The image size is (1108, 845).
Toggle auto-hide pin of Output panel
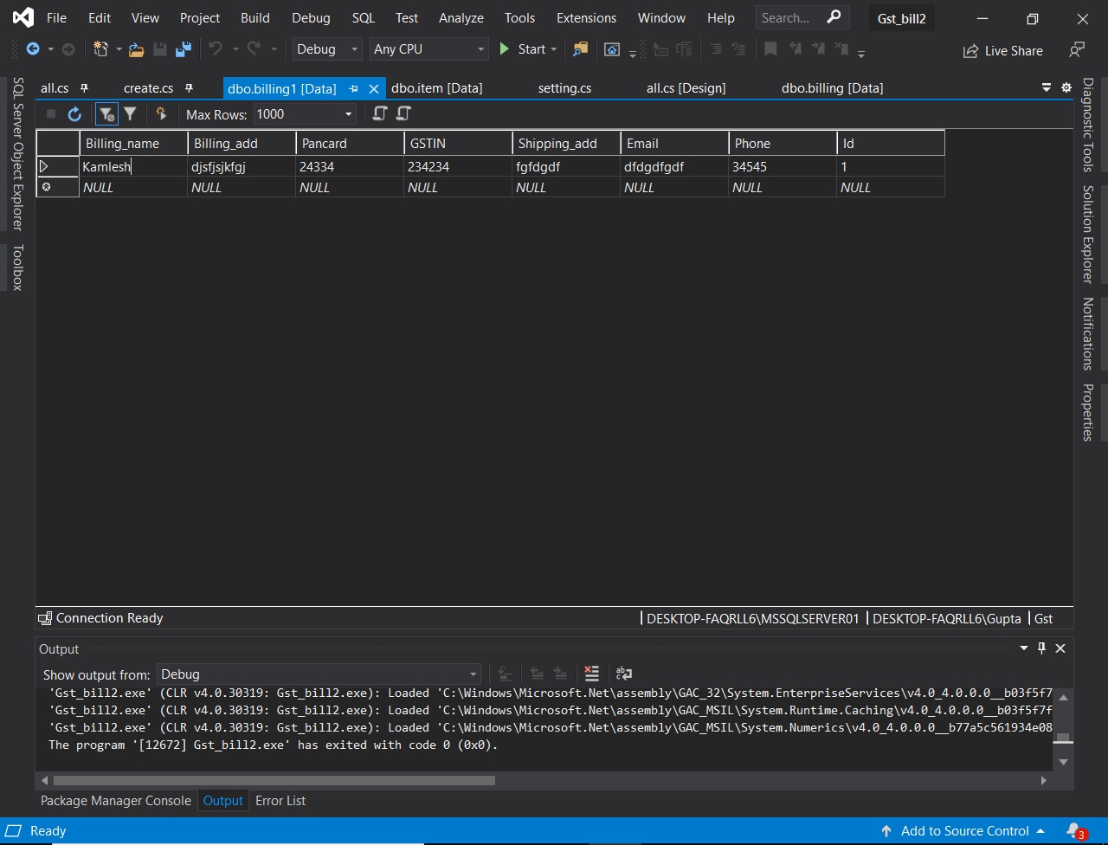[x=1042, y=648]
